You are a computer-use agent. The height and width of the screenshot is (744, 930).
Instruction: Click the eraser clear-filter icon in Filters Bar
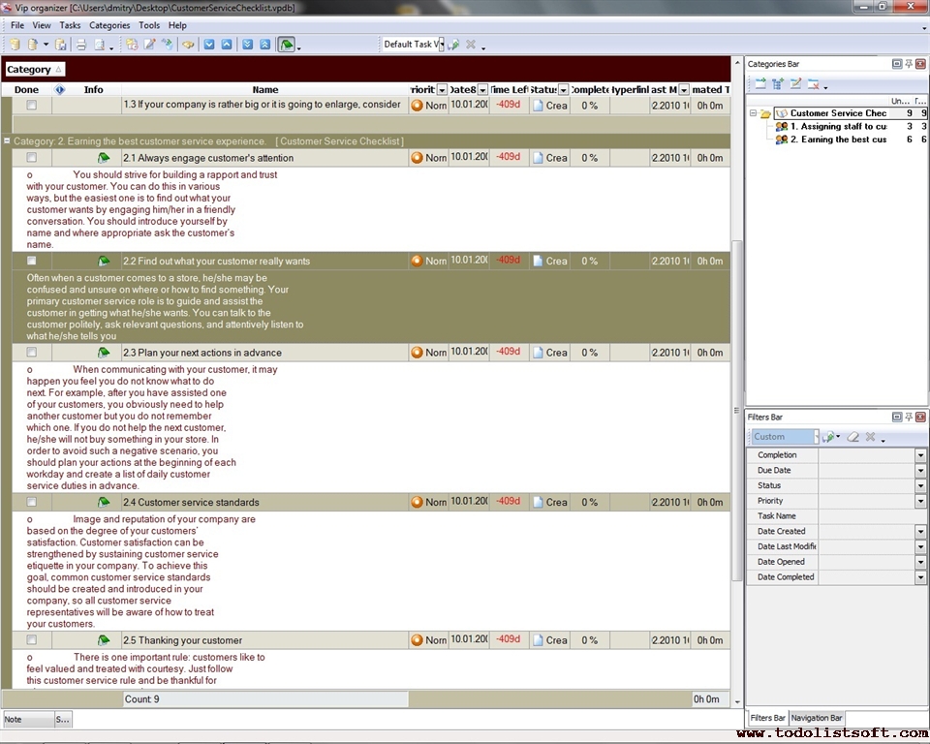point(852,437)
